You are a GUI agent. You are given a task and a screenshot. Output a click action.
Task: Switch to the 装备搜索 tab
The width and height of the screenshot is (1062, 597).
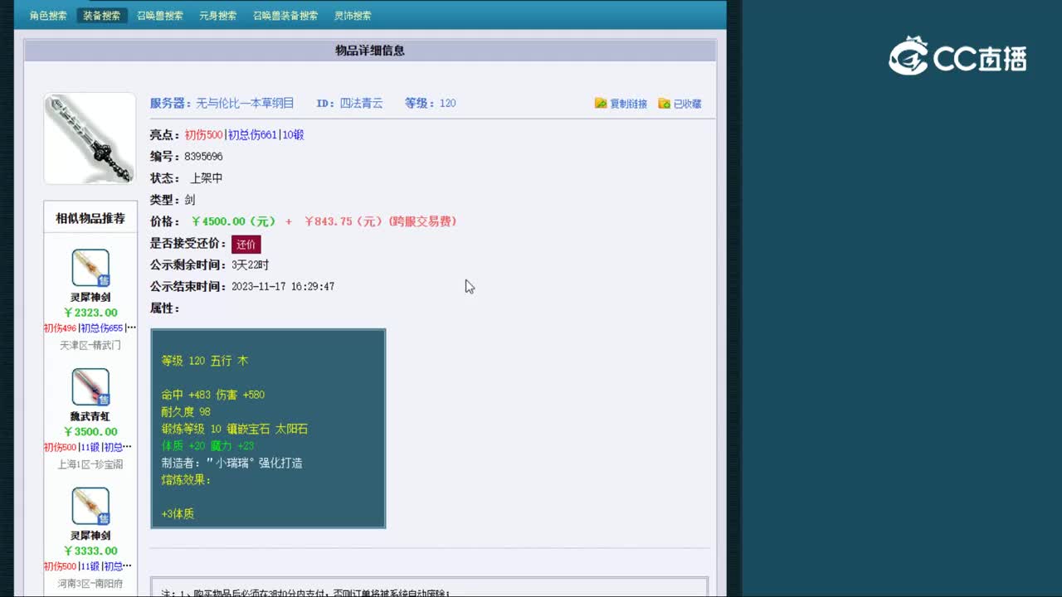coord(100,15)
